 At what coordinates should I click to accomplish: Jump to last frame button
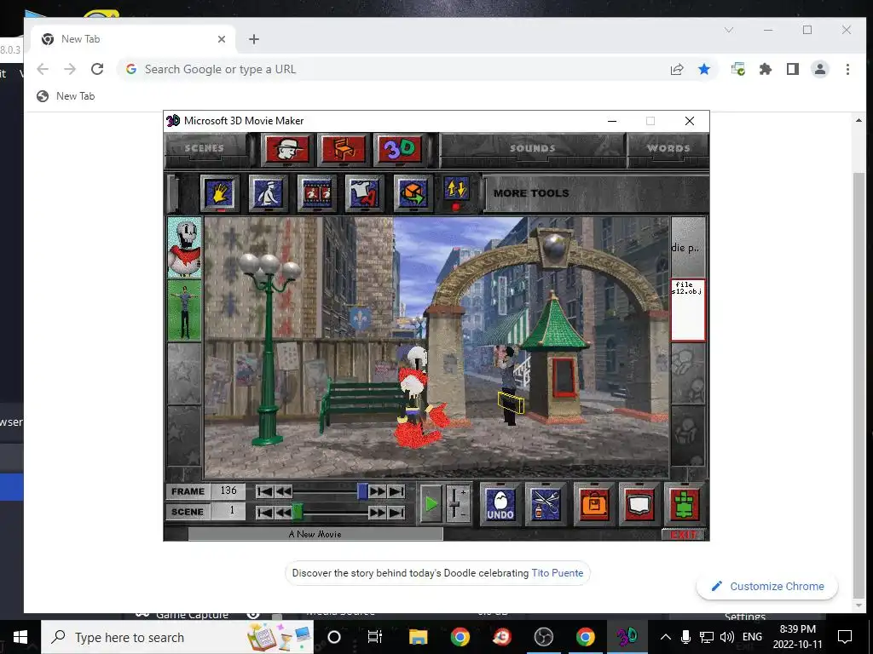coord(396,491)
